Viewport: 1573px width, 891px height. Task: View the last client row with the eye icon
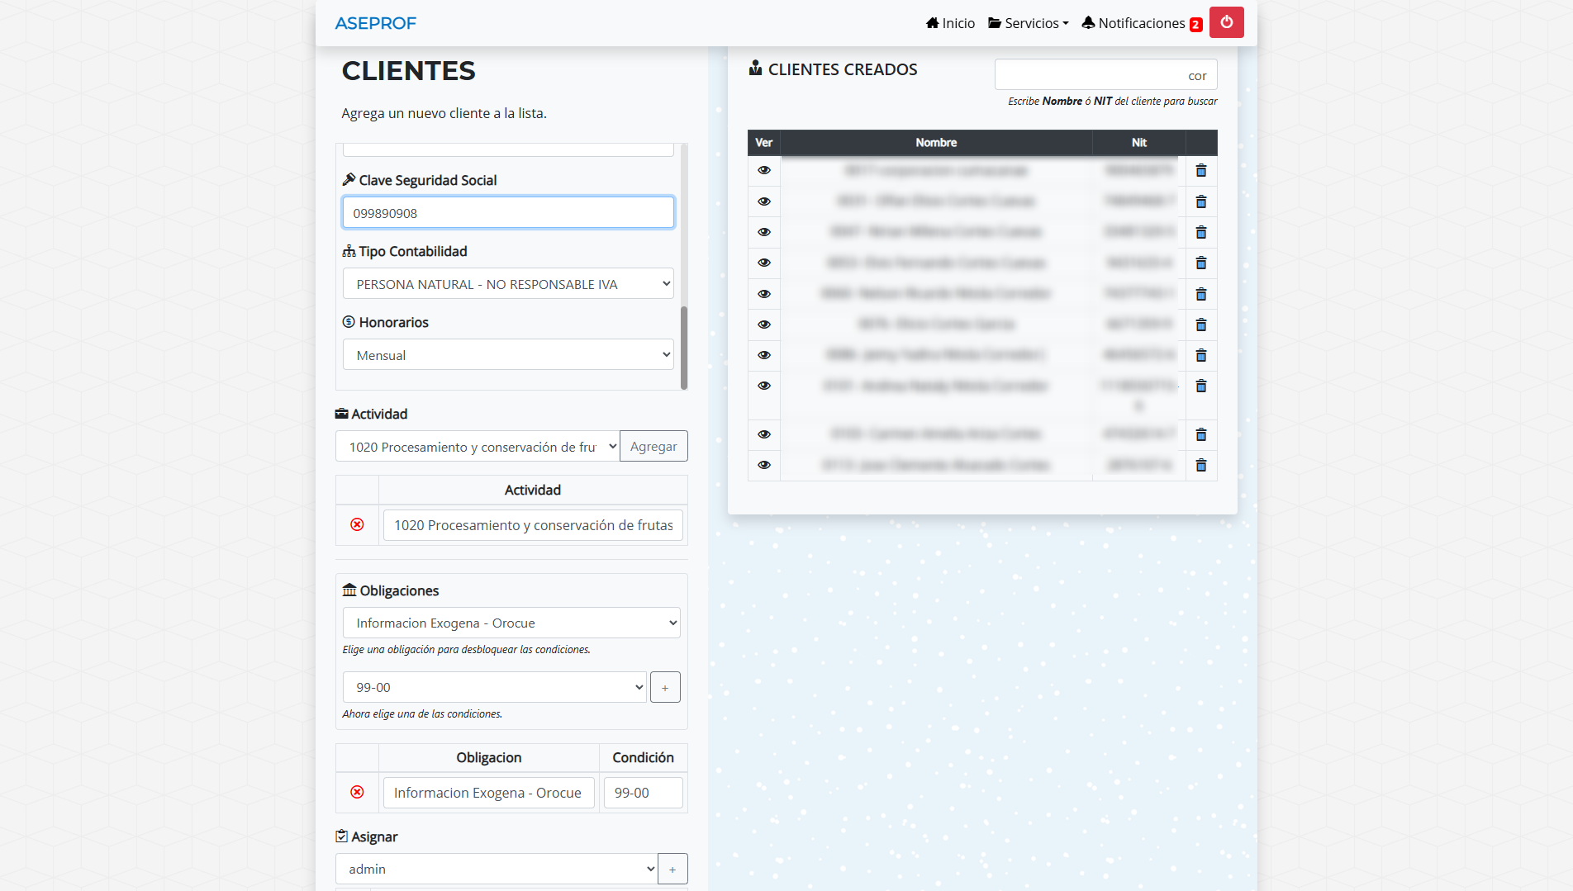764,465
